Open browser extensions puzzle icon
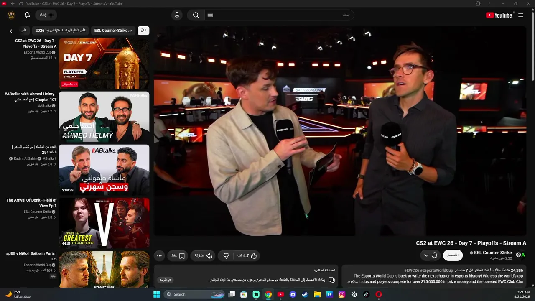 [478, 4]
